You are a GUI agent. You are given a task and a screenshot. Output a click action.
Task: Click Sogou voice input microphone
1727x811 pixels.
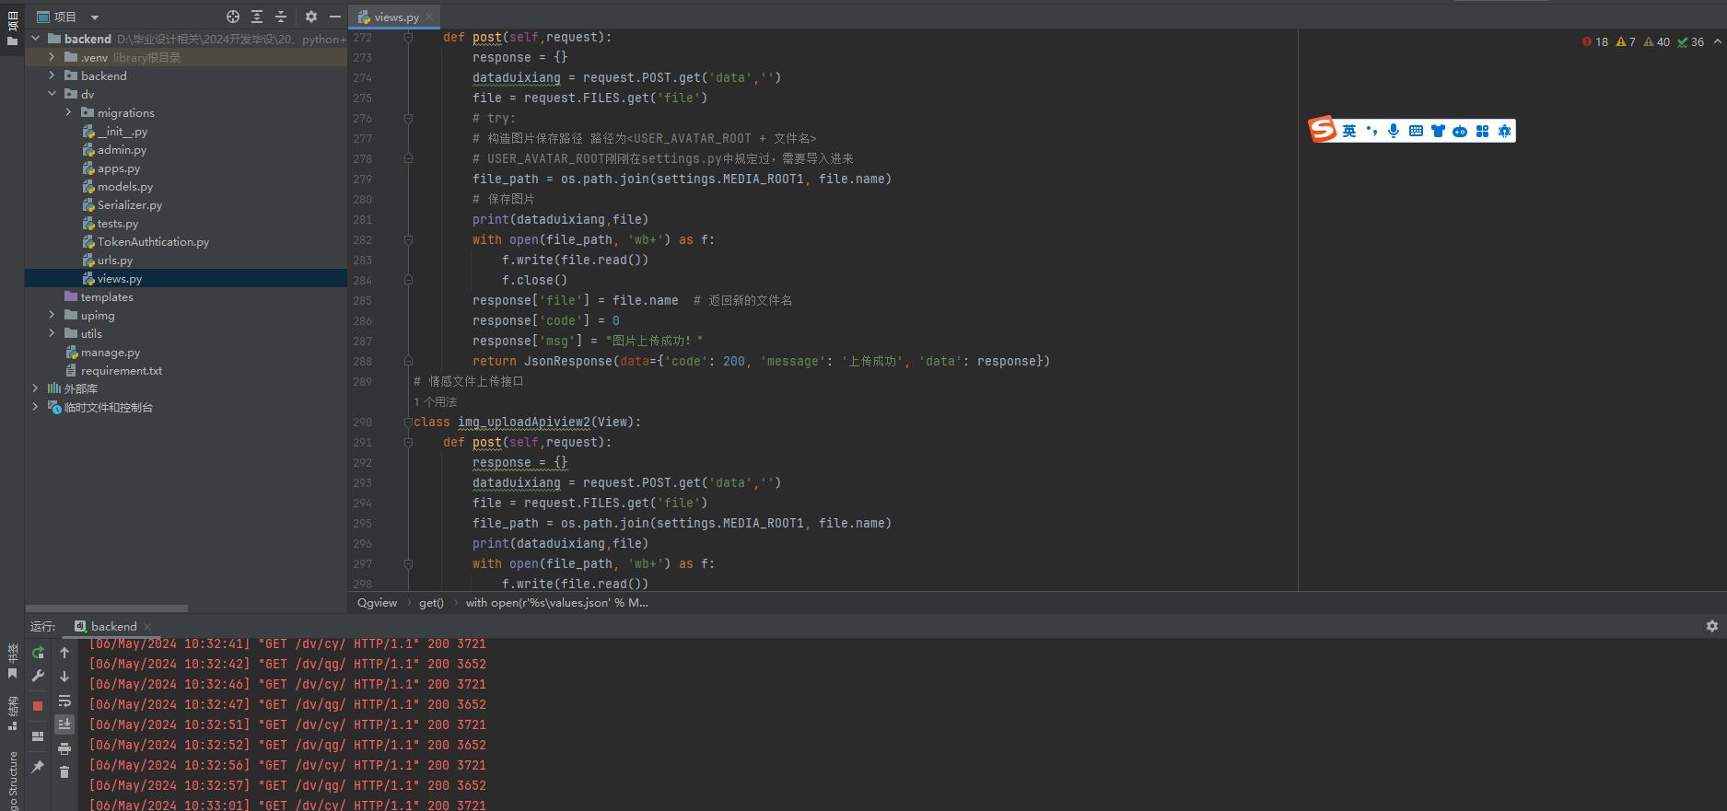[x=1394, y=131]
